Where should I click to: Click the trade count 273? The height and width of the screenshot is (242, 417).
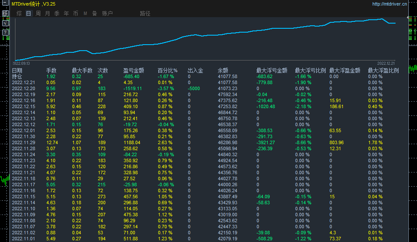[x=102, y=197]
